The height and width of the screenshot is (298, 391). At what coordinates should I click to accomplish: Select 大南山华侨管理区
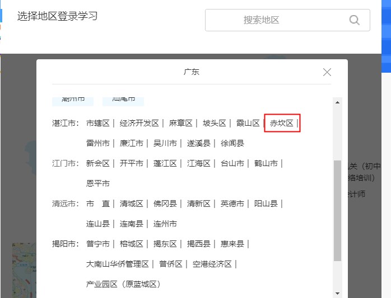[x=118, y=264]
